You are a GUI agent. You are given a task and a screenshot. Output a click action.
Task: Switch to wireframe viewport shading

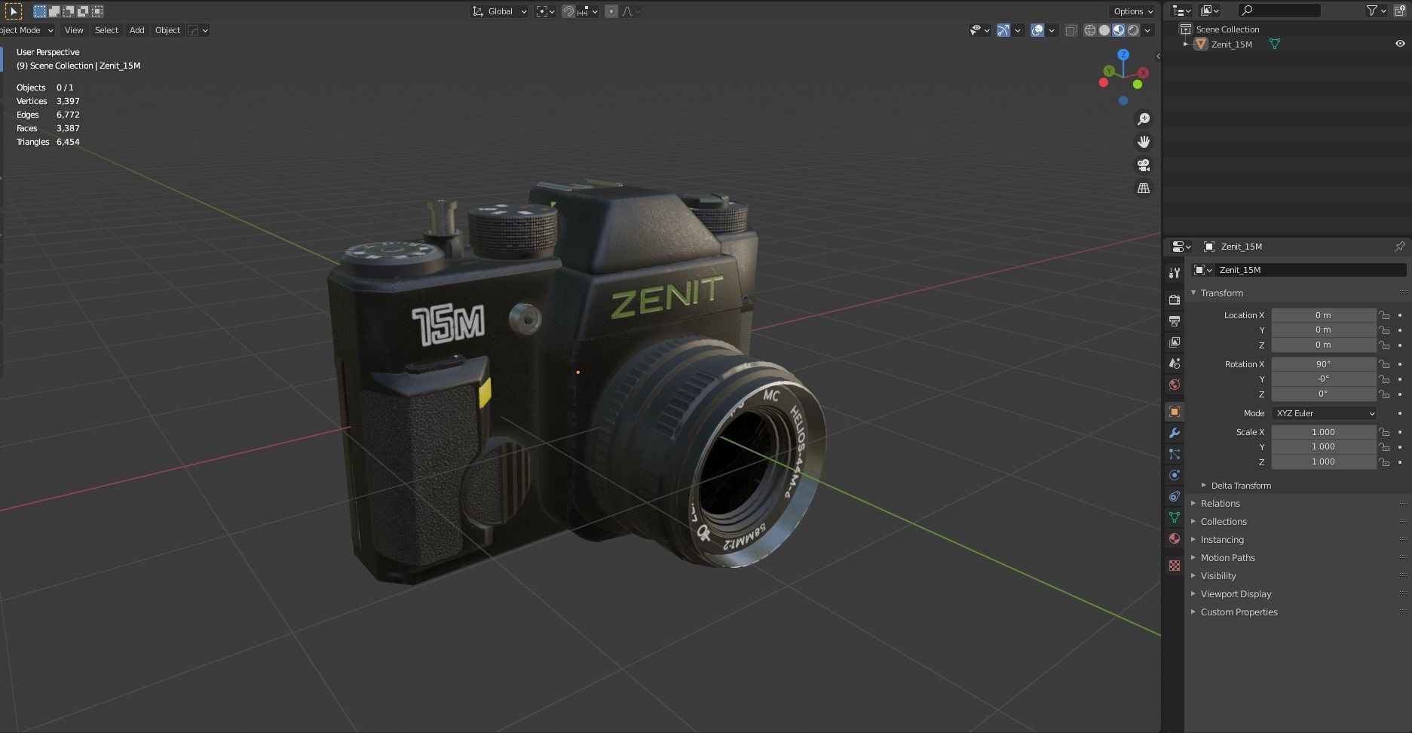tap(1090, 30)
